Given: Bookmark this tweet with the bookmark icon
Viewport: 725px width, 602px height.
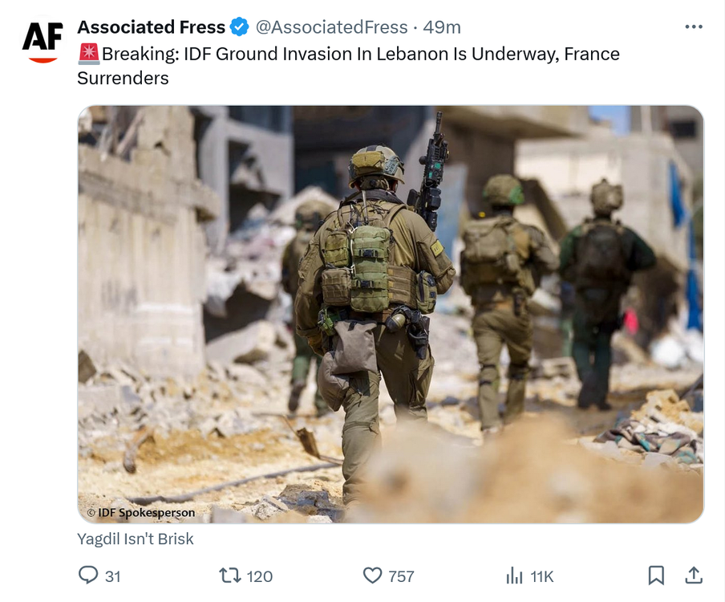Looking at the screenshot, I should pos(656,576).
